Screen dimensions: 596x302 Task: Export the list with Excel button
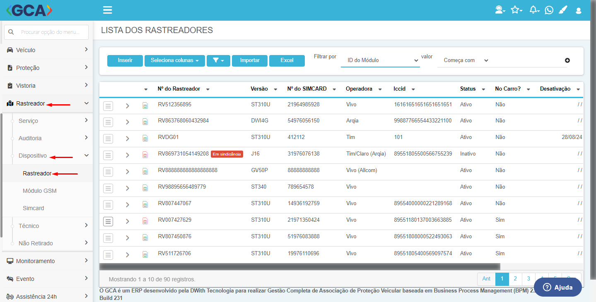pyautogui.click(x=287, y=60)
